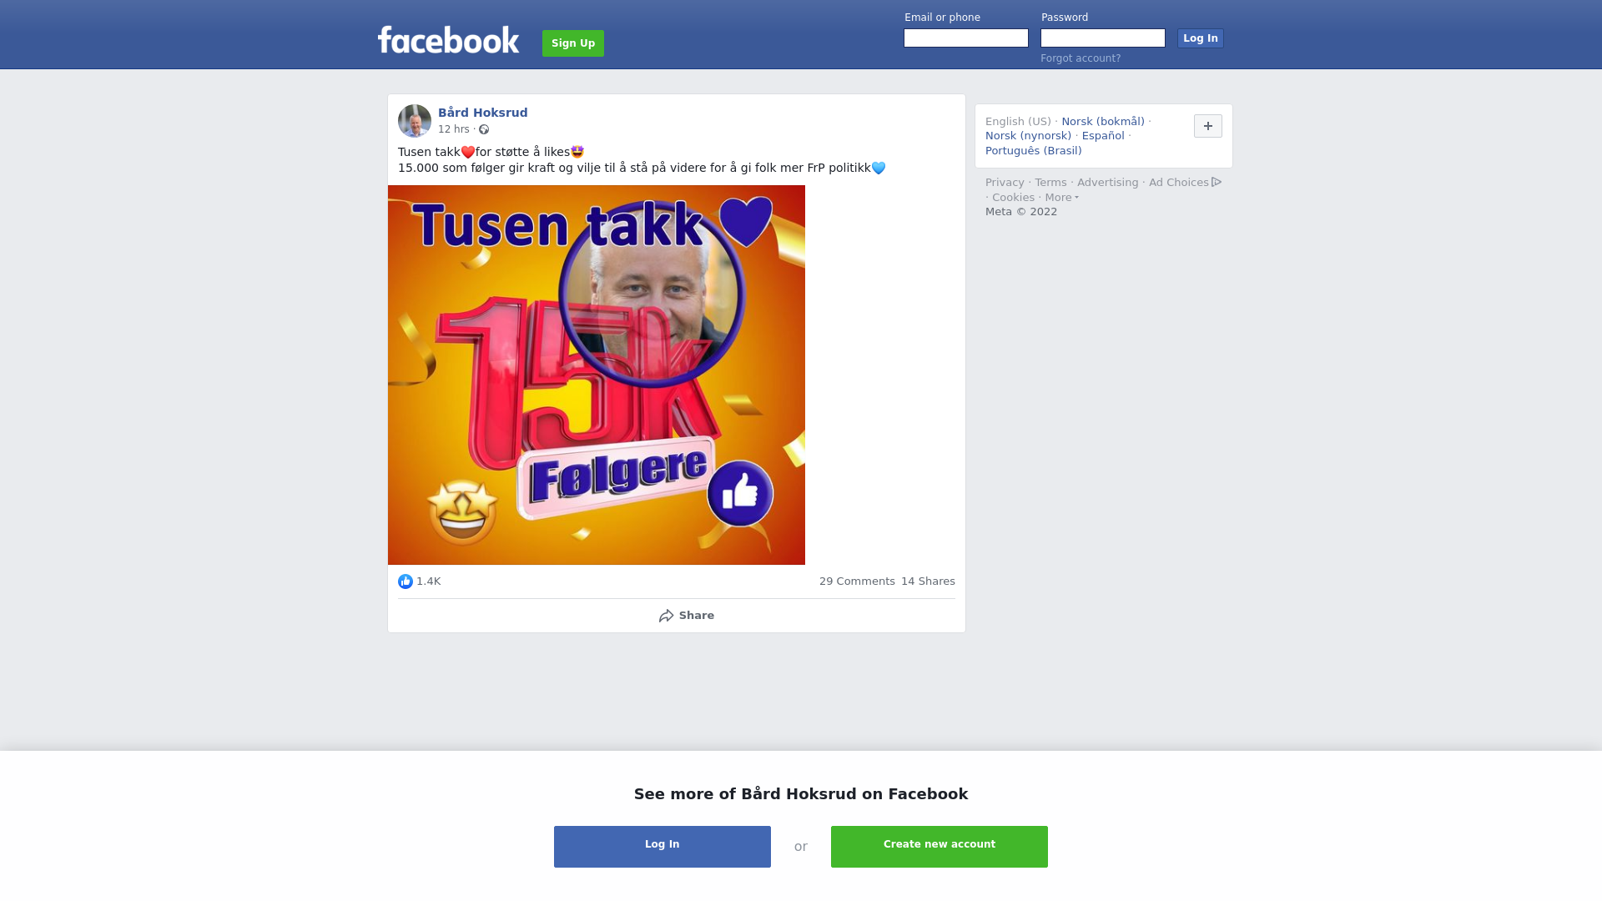Open the plus button for more languages
1602x901 pixels.
[x=1208, y=126]
